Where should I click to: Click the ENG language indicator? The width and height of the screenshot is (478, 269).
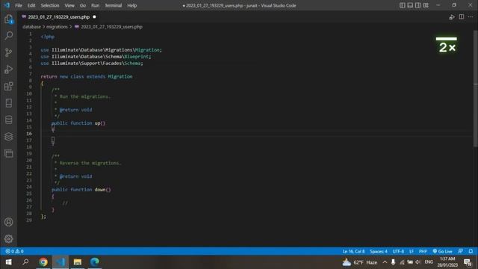[429, 262]
